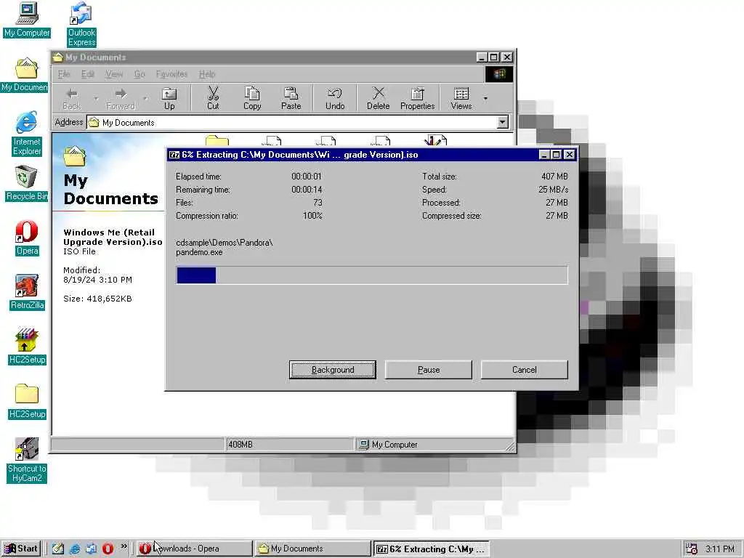
Task: Click Forward button in My Documents toolbar
Action: click(x=121, y=99)
